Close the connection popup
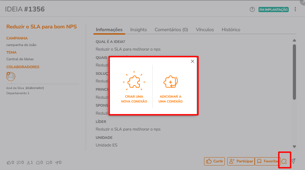305x170 pixels. click(193, 61)
